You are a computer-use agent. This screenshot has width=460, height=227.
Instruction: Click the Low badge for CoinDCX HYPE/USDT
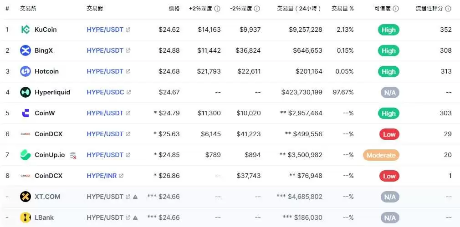tap(389, 134)
